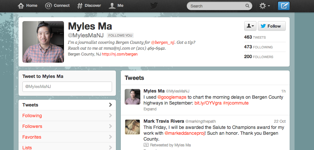314x150 pixels.
Task: Open the settings gear menu
Action: pyautogui.click(x=265, y=6)
